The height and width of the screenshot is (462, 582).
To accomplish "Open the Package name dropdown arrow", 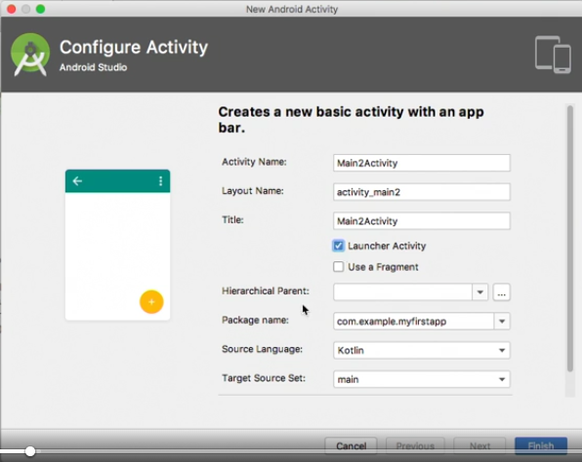I will coord(502,322).
